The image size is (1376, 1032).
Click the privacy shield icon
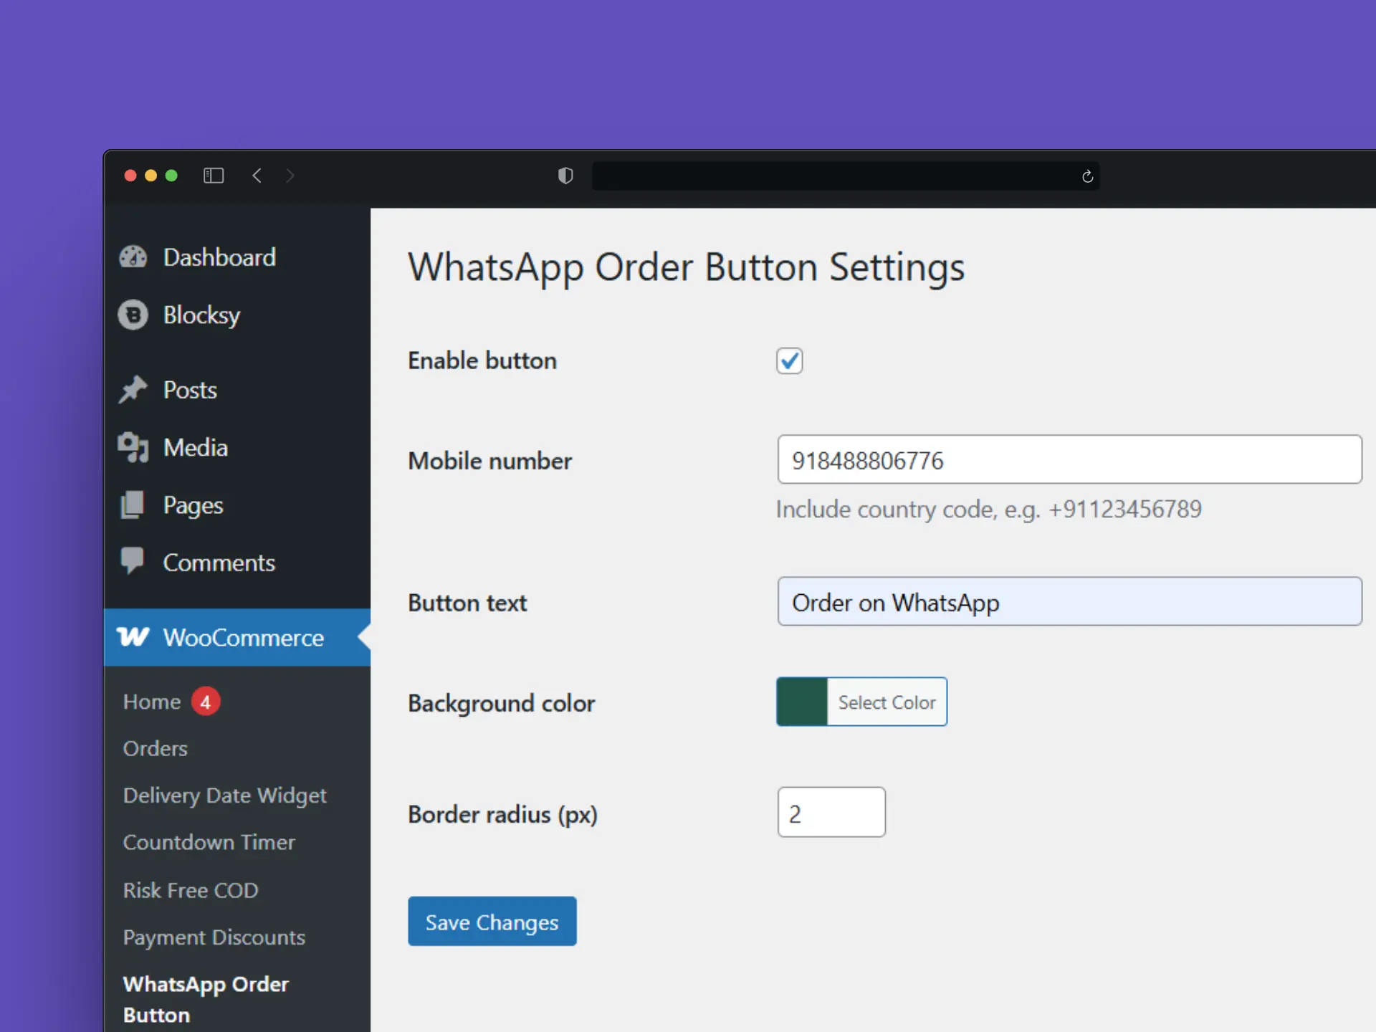(565, 176)
